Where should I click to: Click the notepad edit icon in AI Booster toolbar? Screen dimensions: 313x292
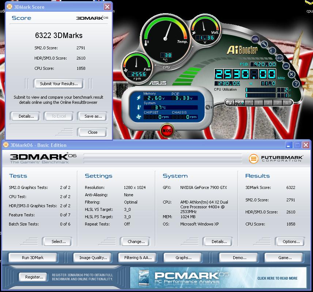[x=231, y=103]
